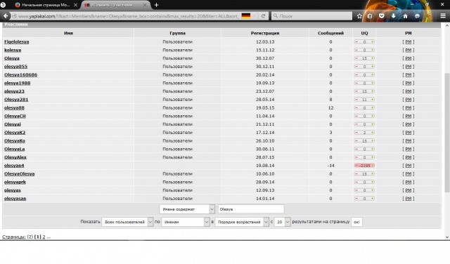
Task: Open the 'Имена содержат' dropdown
Action: pos(187,209)
